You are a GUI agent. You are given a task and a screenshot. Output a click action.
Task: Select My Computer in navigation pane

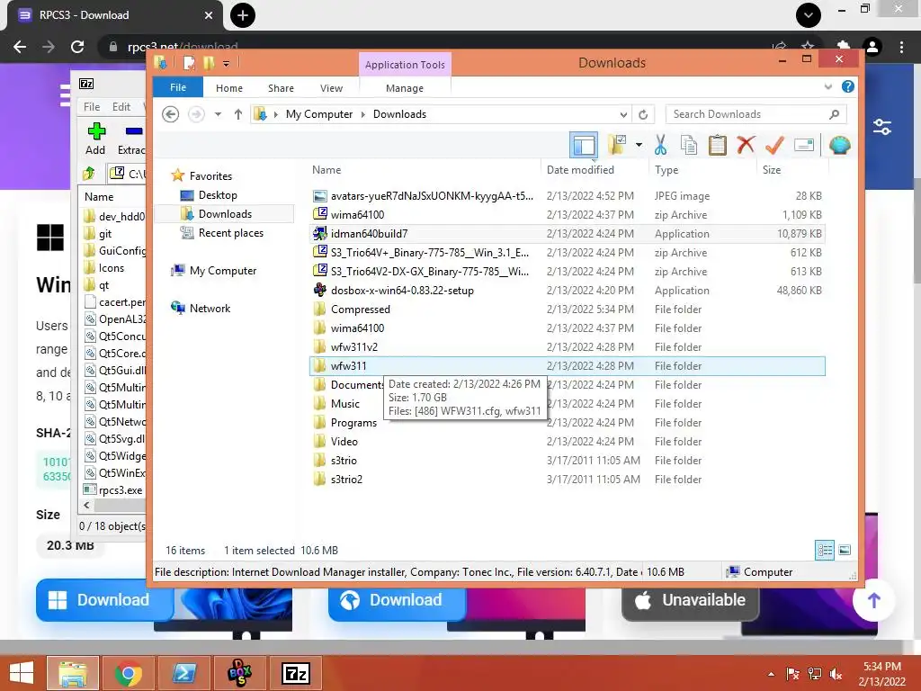coord(223,270)
